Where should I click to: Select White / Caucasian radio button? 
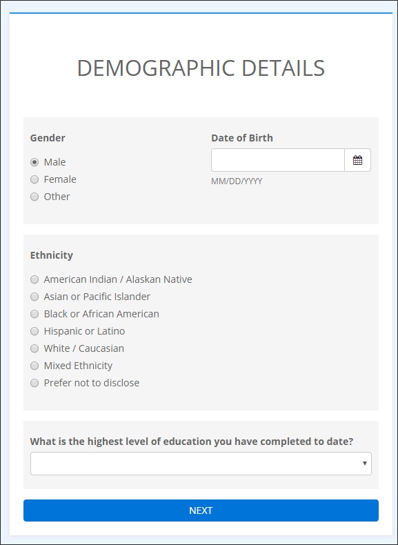click(x=34, y=348)
